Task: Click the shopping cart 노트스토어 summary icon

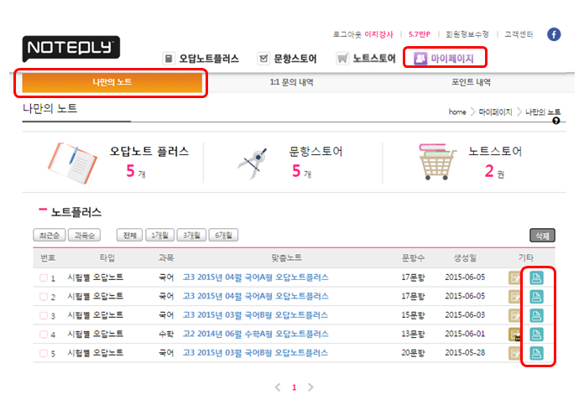Action: tap(437, 162)
